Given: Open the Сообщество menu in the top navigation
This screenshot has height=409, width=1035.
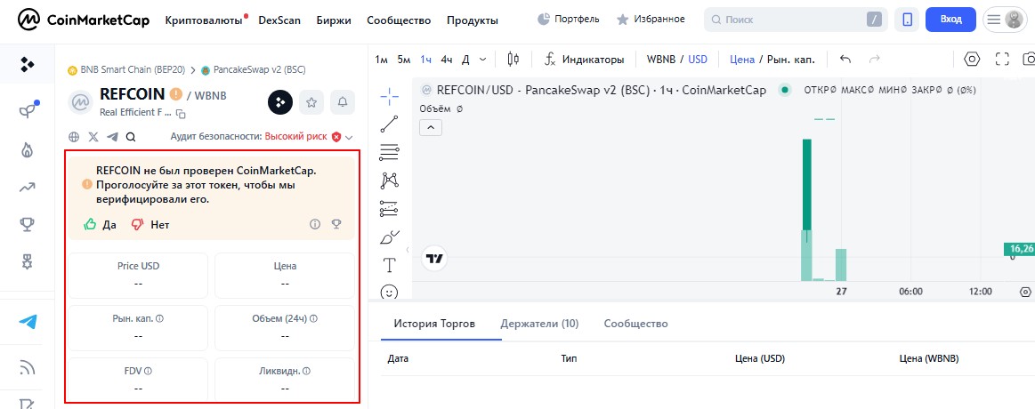Looking at the screenshot, I should coord(399,20).
